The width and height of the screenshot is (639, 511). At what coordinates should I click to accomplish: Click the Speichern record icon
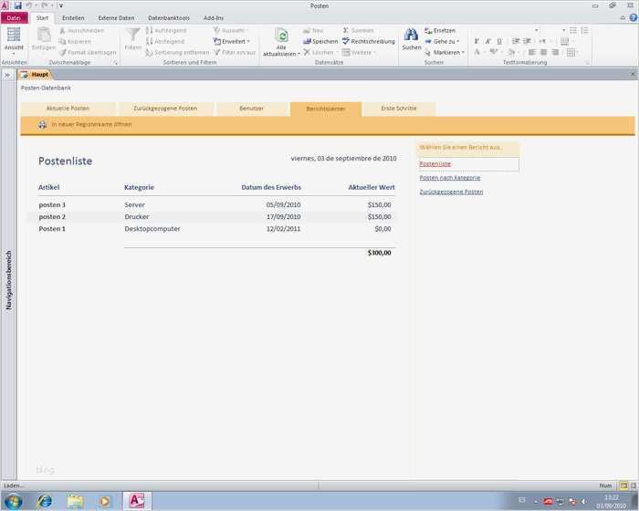(307, 41)
